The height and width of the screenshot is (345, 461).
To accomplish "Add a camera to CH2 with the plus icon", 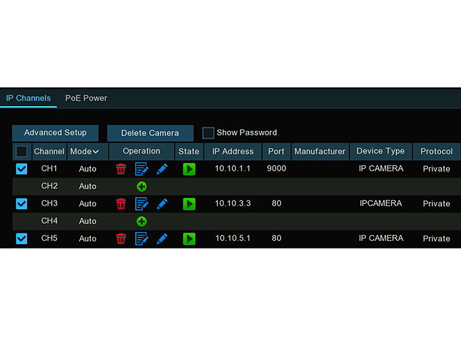I will click(142, 186).
